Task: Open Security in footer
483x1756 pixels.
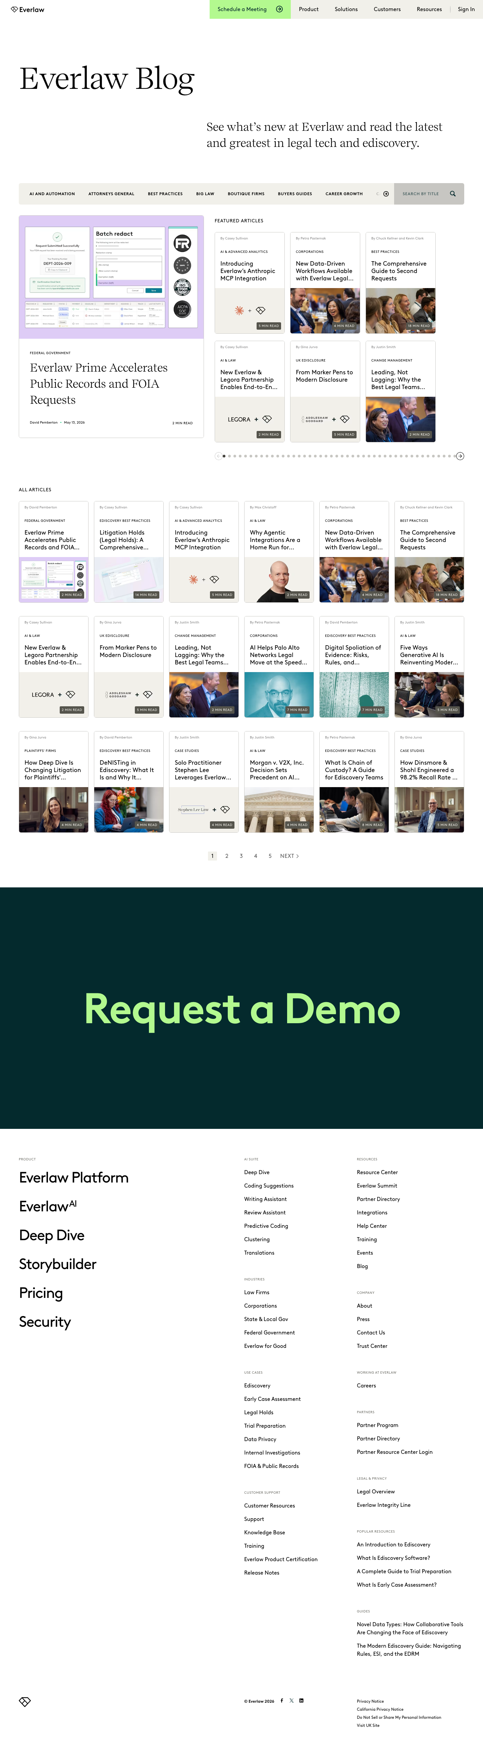Action: pos(45,1322)
